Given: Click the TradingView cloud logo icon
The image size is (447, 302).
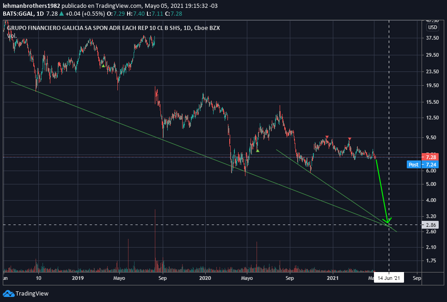Looking at the screenshot, I should pyautogui.click(x=8, y=293).
